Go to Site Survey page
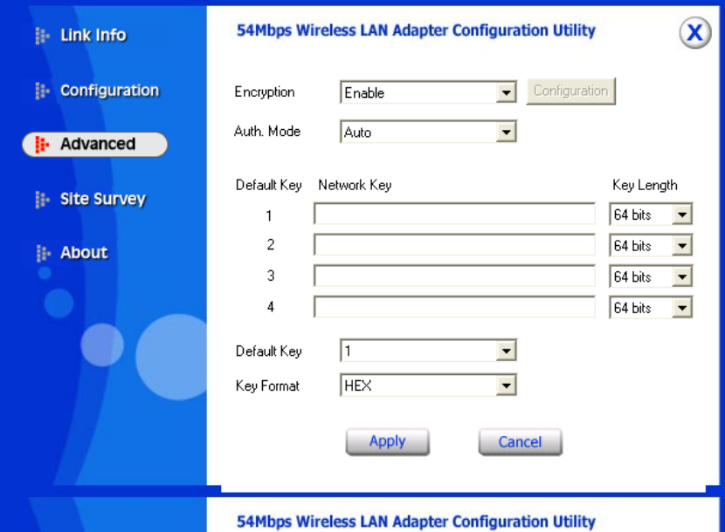The height and width of the screenshot is (532, 725). coord(103,199)
